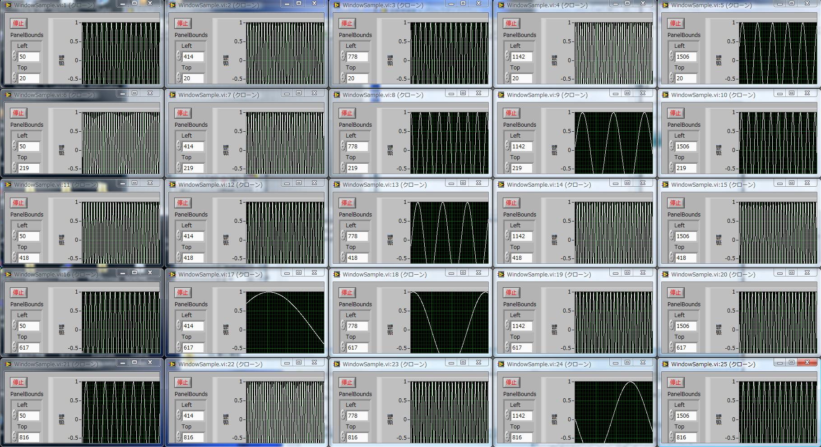Stop WindowSample.vi:17 using the 停止 button
Screen dimensions: 821x447
183,292
